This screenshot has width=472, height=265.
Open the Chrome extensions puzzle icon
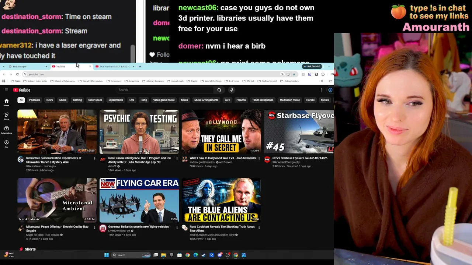[323, 74]
